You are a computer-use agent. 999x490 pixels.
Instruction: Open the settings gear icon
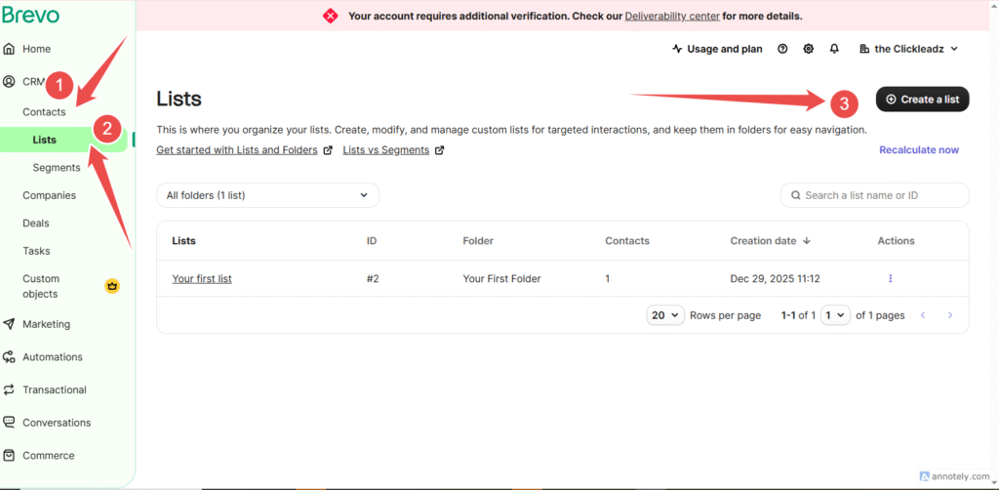pos(809,49)
